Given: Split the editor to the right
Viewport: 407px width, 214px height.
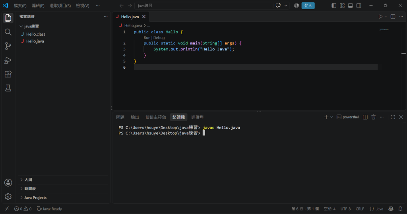Looking at the screenshot, I should (393, 17).
